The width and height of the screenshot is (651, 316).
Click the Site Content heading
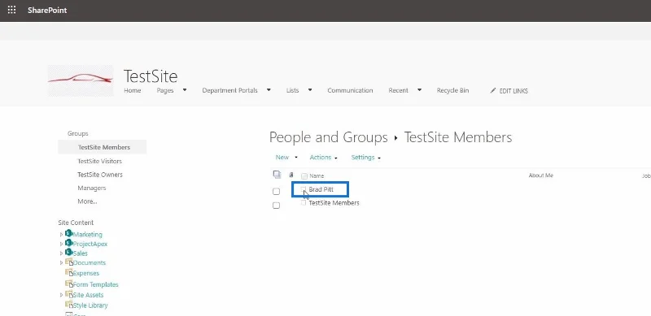[x=76, y=223]
